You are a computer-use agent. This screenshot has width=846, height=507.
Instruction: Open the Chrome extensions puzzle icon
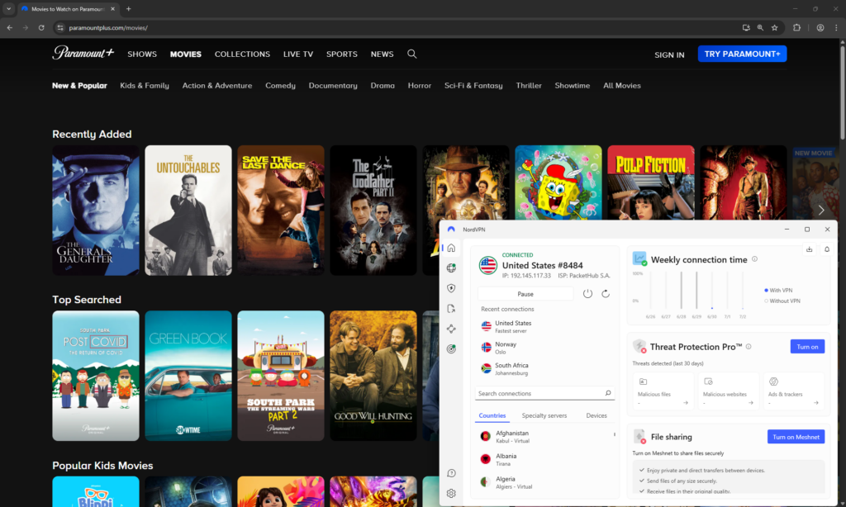click(796, 27)
